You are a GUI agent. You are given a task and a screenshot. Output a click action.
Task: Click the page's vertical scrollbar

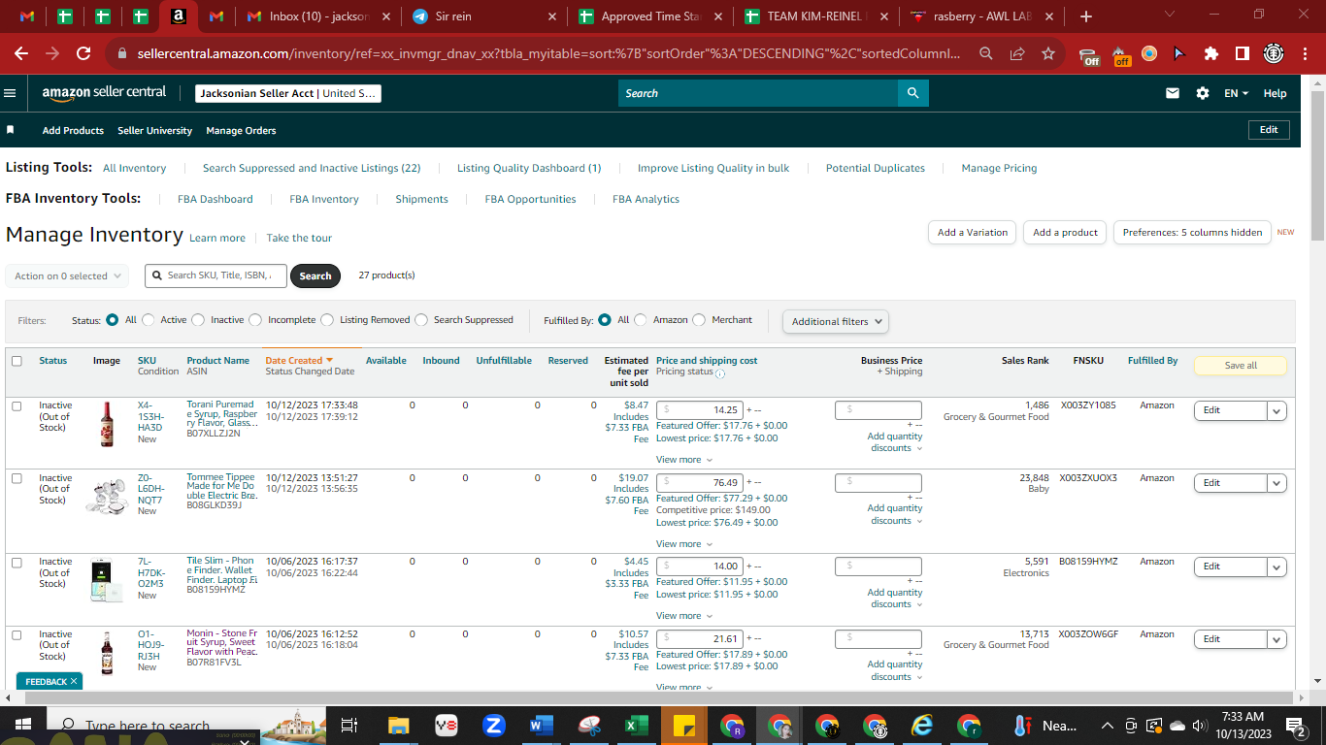(x=1317, y=165)
